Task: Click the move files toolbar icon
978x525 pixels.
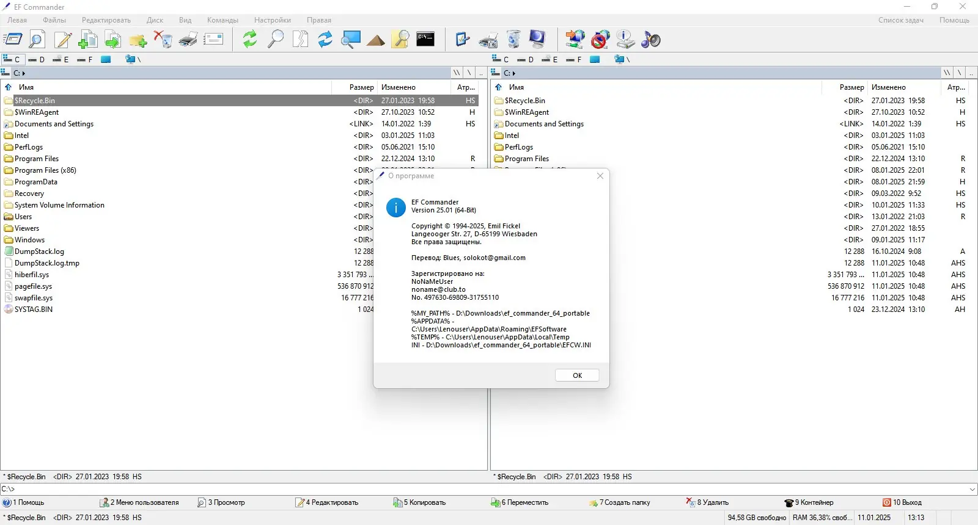Action: point(113,40)
